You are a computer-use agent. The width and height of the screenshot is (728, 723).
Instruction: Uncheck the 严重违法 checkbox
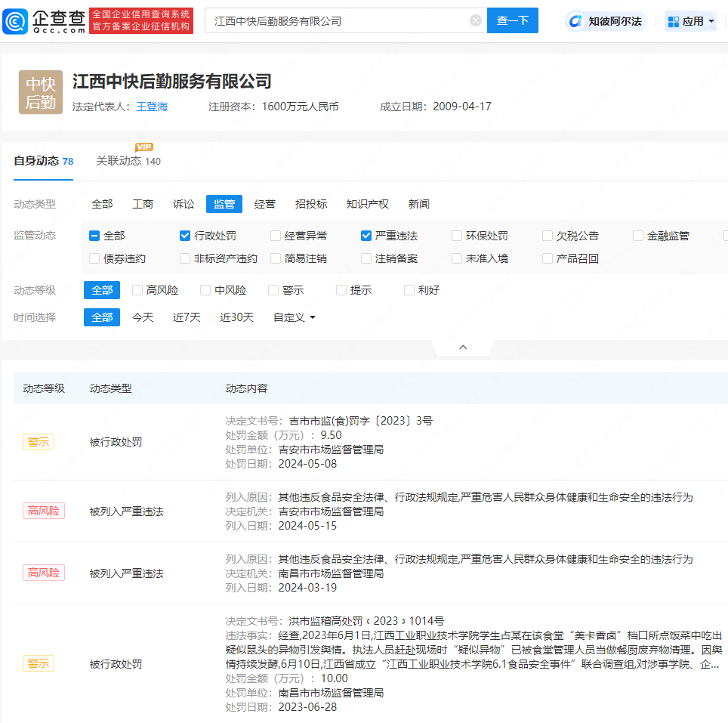point(366,236)
